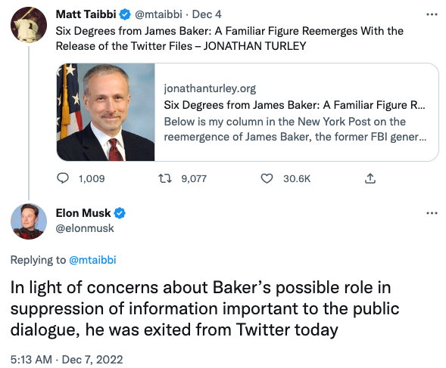The width and height of the screenshot is (446, 368).
Task: Open jonathanturley.org link card title
Action: point(295,105)
